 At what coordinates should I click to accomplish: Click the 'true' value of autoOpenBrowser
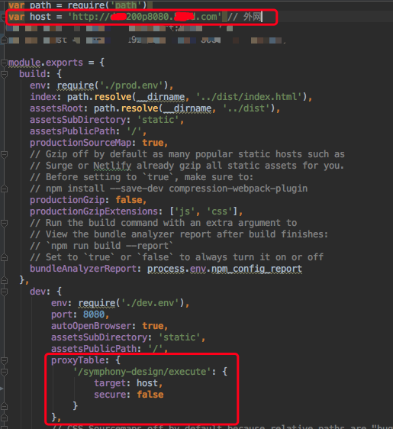point(153,326)
